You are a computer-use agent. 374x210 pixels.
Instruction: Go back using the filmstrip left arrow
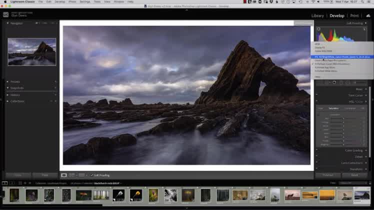(25, 183)
